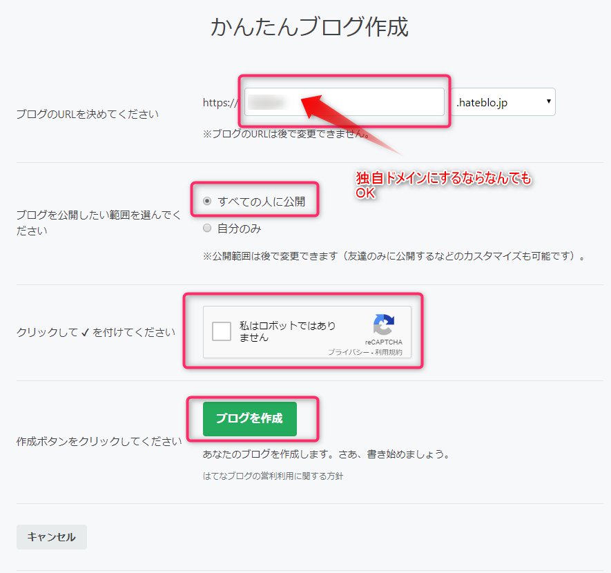Click the blog URL input field
Screen dimensions: 611x573
[x=344, y=101]
